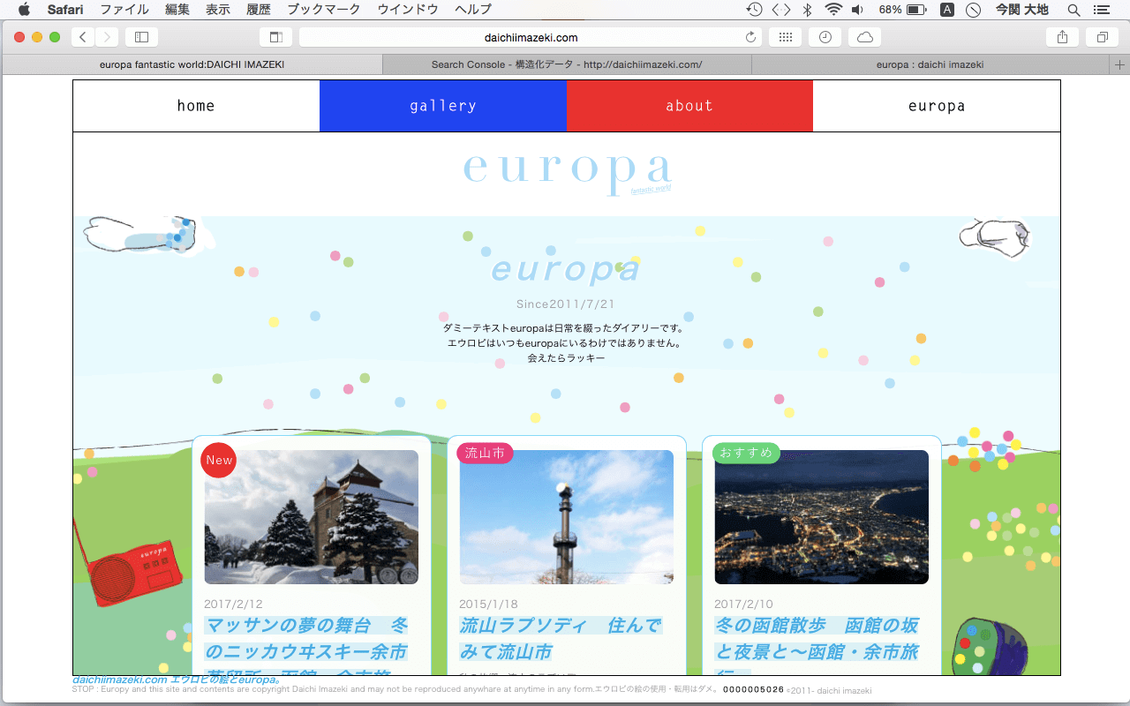Open Spotlight search magnifier

click(1073, 10)
